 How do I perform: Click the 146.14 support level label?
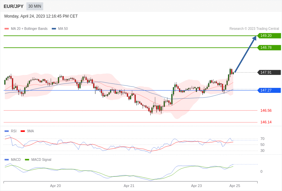pos(266,122)
